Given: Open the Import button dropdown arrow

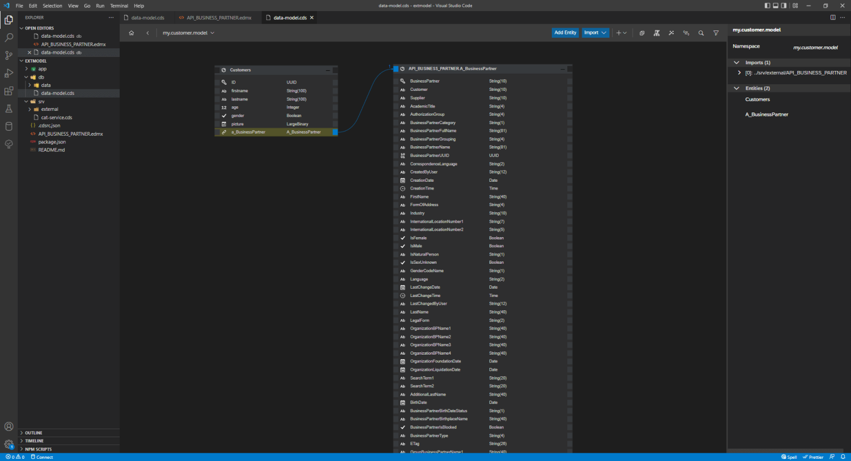Looking at the screenshot, I should pyautogui.click(x=603, y=32).
